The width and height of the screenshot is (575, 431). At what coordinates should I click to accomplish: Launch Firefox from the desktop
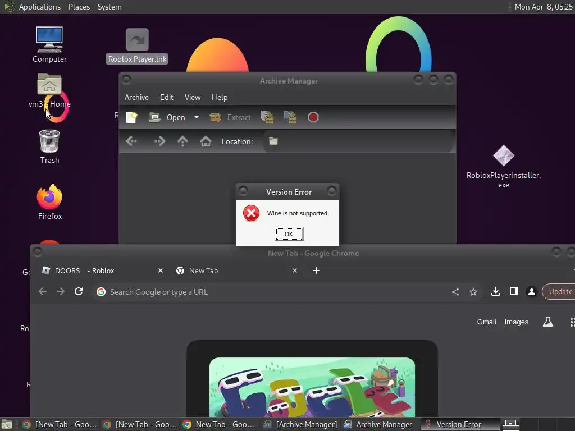click(x=49, y=202)
